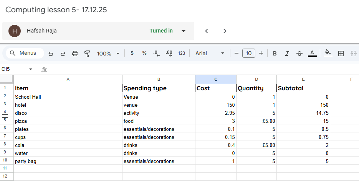359x181 pixels.
Task: Go to next student submission arrow
Action: click(225, 31)
